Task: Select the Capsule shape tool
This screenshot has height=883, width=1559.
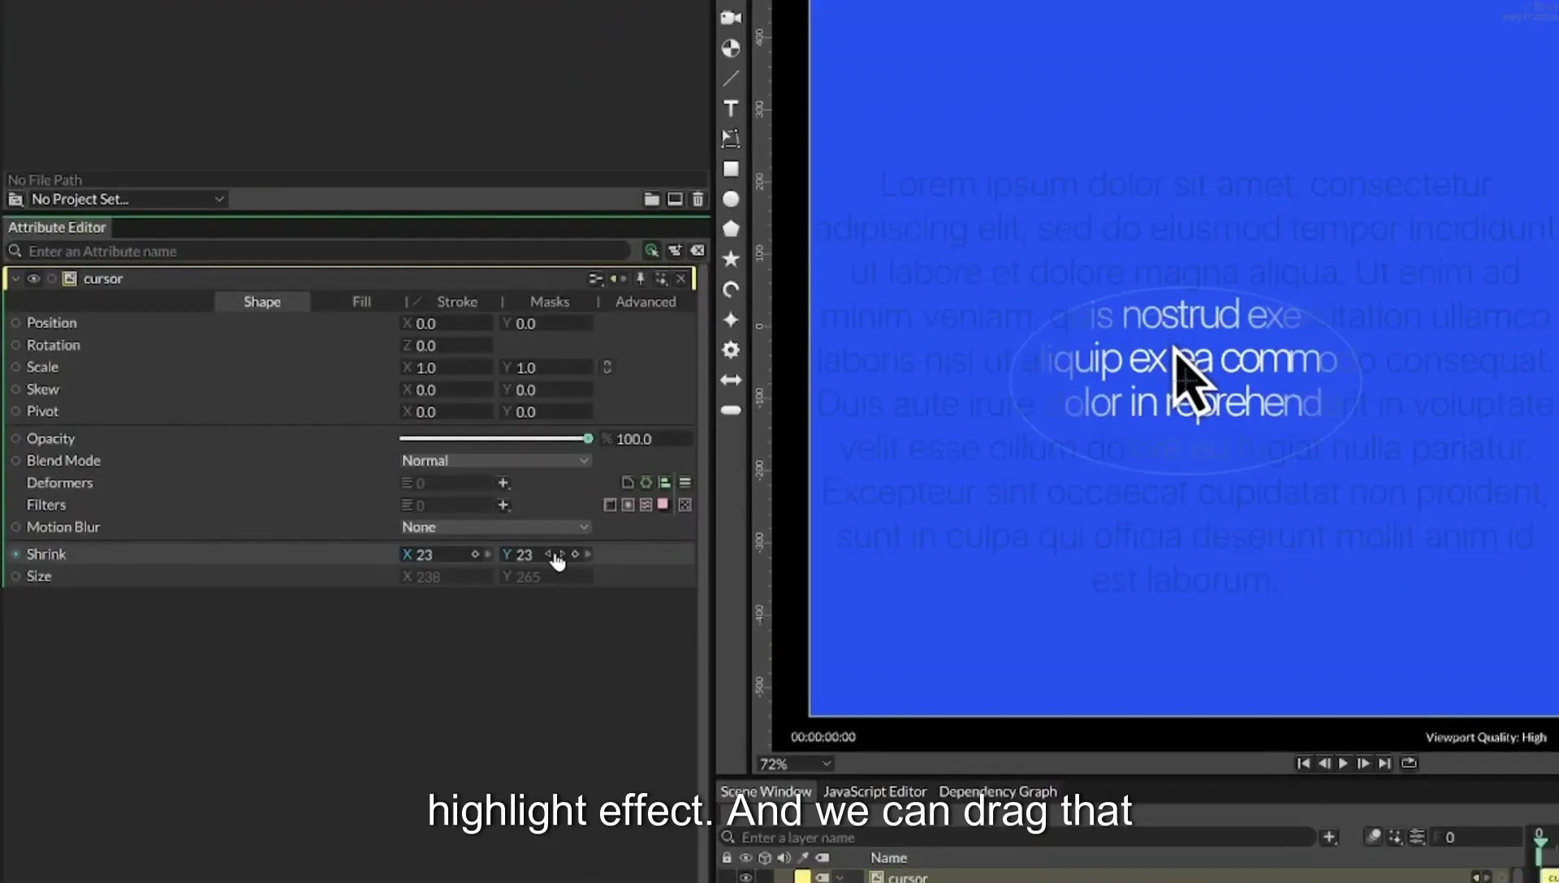Action: pos(731,410)
